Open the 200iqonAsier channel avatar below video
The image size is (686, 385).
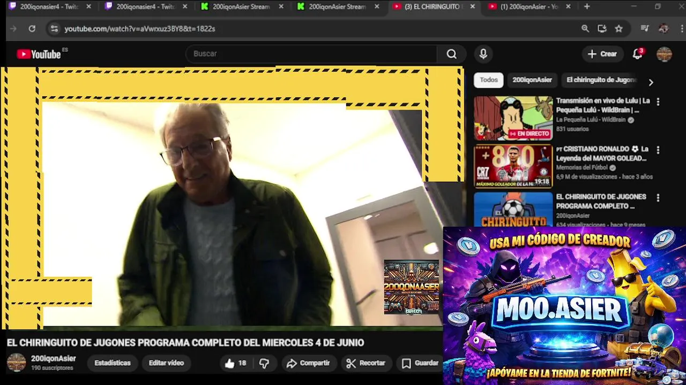(16, 363)
